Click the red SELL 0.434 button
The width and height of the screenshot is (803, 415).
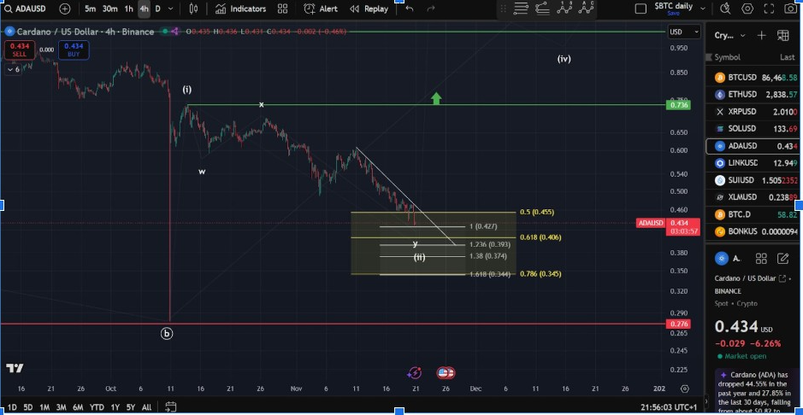[x=18, y=50]
